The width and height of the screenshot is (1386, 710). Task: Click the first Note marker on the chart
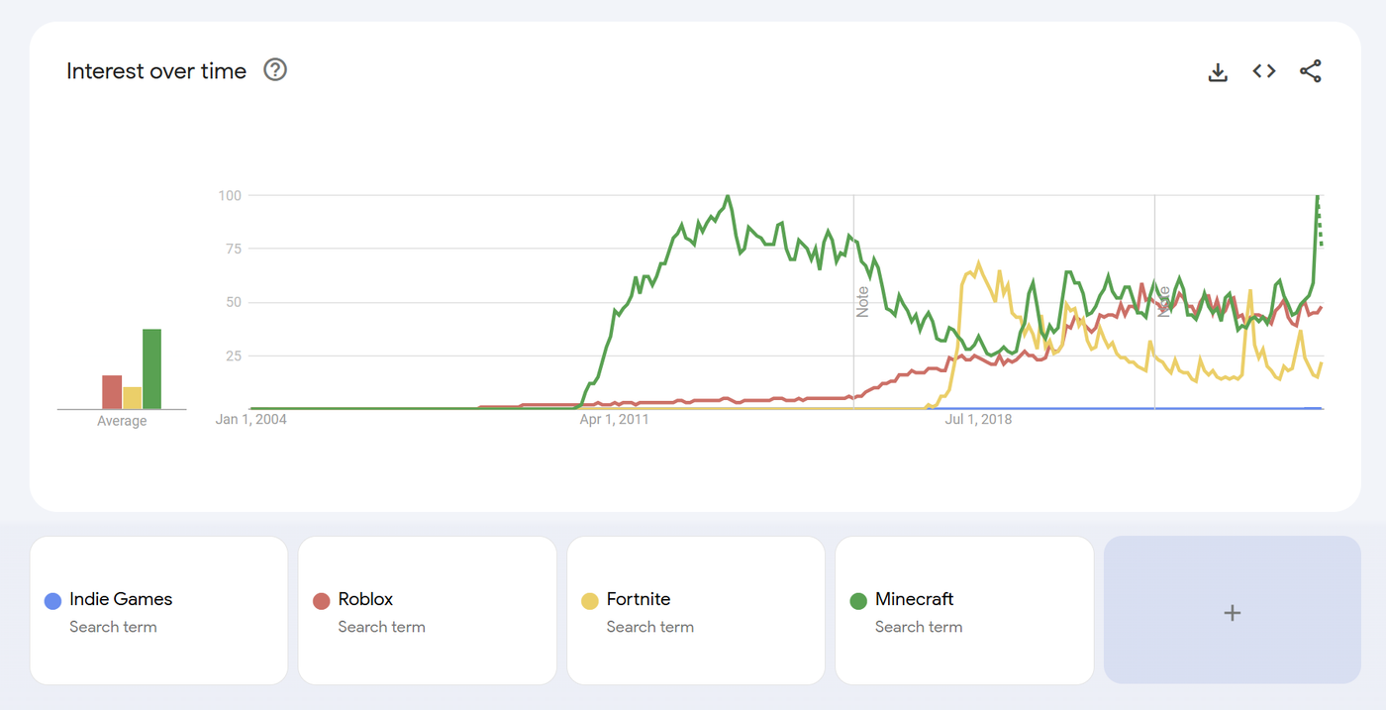click(862, 301)
